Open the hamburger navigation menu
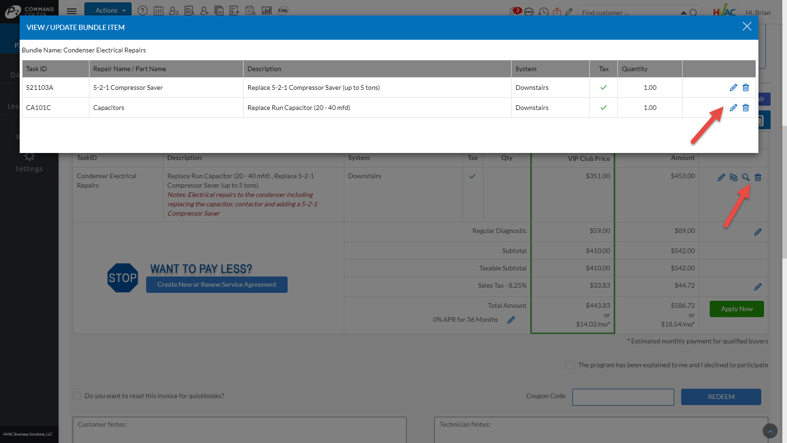The width and height of the screenshot is (787, 443). (x=72, y=11)
